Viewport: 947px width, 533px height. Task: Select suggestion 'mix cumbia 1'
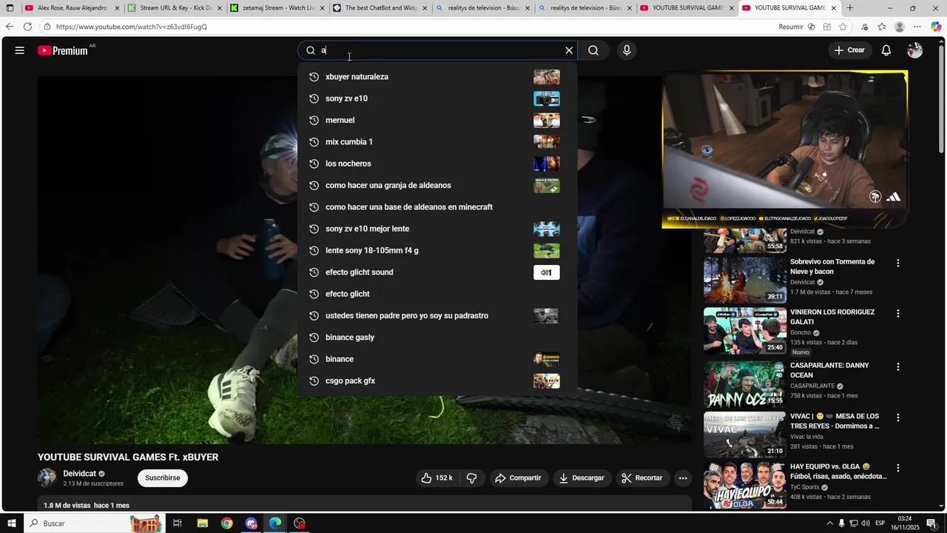[x=437, y=142]
